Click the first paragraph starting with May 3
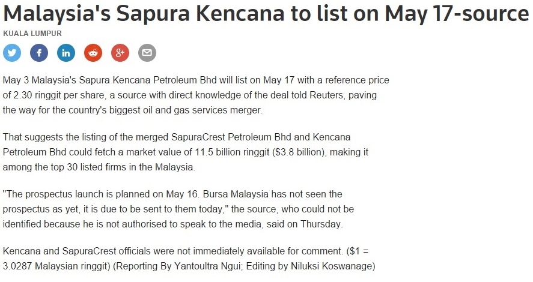Viewport: 533px width, 282px height. click(x=196, y=95)
